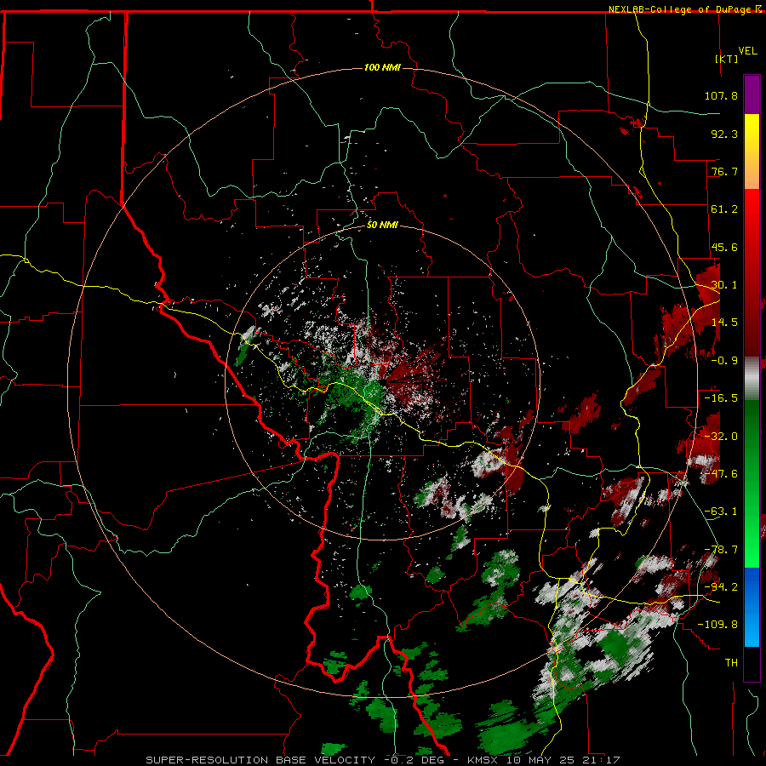Click the red color bar segment
The width and height of the screenshot is (766, 766).
[x=752, y=273]
